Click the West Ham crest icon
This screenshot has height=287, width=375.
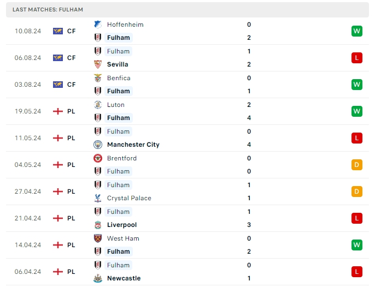97,238
